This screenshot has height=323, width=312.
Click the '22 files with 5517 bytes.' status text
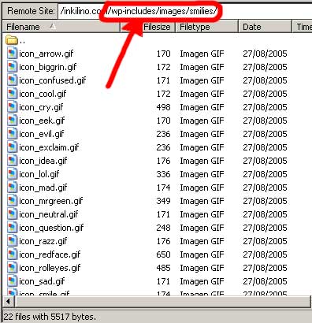click(x=50, y=317)
